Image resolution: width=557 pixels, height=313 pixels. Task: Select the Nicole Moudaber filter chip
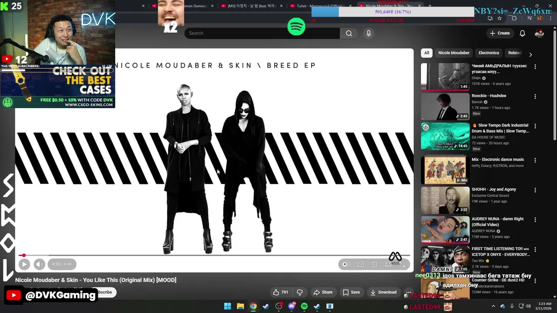pos(454,53)
